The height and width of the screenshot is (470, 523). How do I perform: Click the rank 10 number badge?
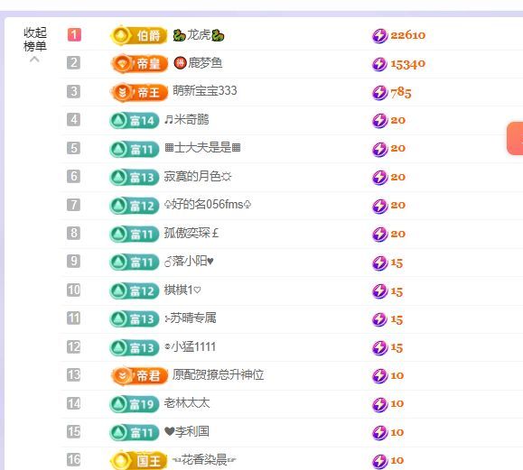click(x=74, y=290)
